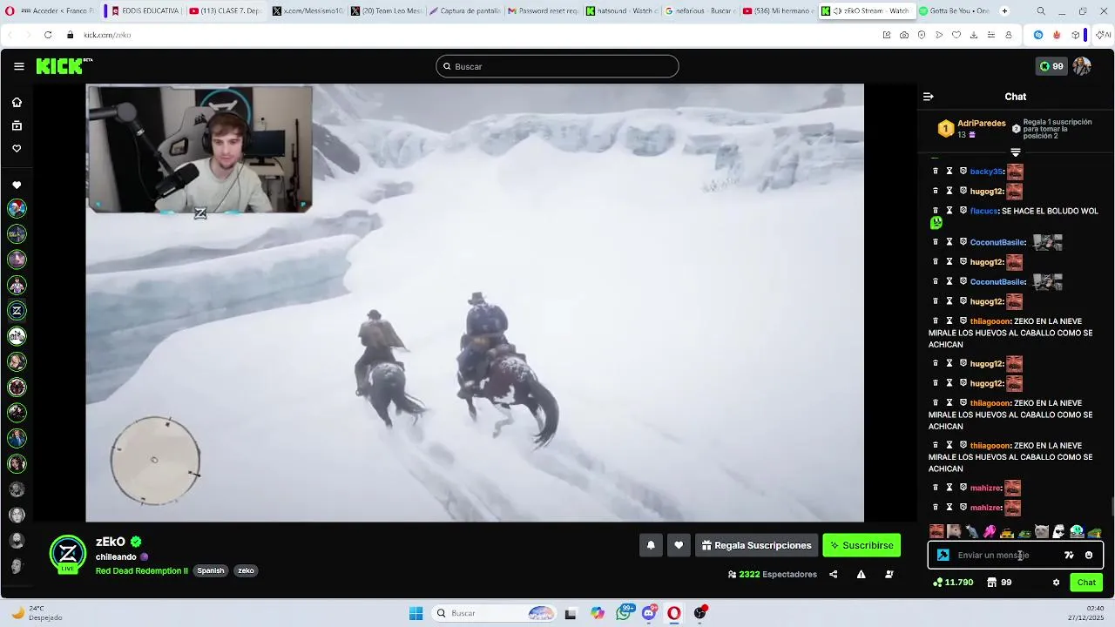
Task: Collapse the chat panel arrow icon
Action: click(929, 97)
